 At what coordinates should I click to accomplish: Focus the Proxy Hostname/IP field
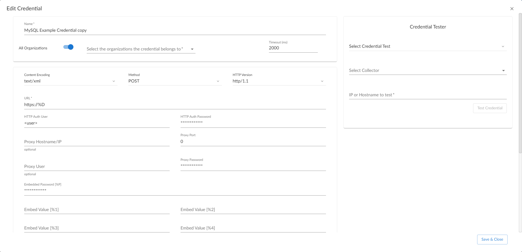click(97, 142)
